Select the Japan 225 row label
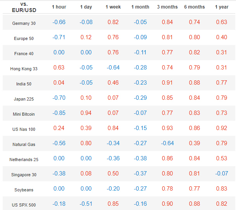This screenshot has height=210, width=236. click(x=24, y=99)
